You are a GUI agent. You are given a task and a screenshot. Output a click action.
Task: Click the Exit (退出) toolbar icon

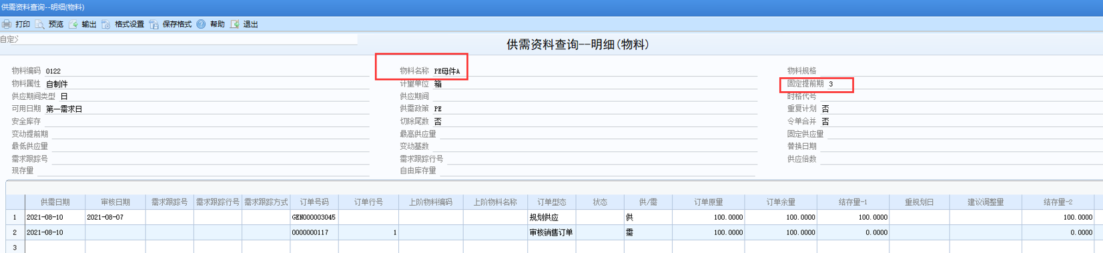(x=235, y=24)
